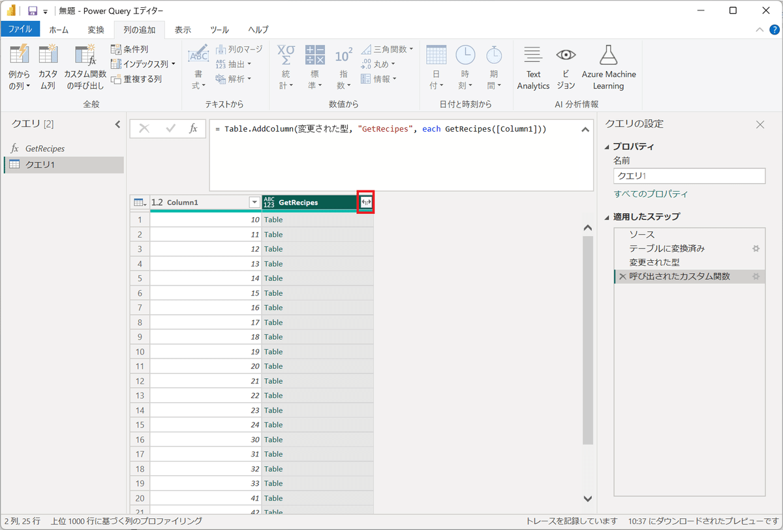Select the ソース applied step
Image resolution: width=783 pixels, height=530 pixels.
pyautogui.click(x=689, y=234)
